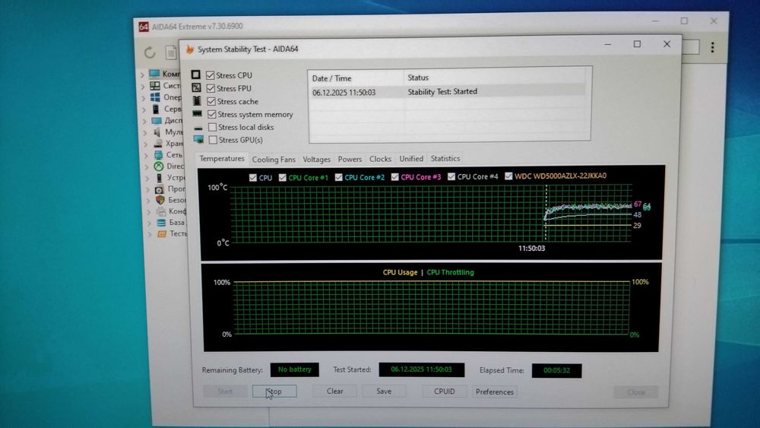Viewport: 760px width, 428px height.
Task: Toggle the WDC WD5000AZLX drive graph checkbox
Action: 508,176
